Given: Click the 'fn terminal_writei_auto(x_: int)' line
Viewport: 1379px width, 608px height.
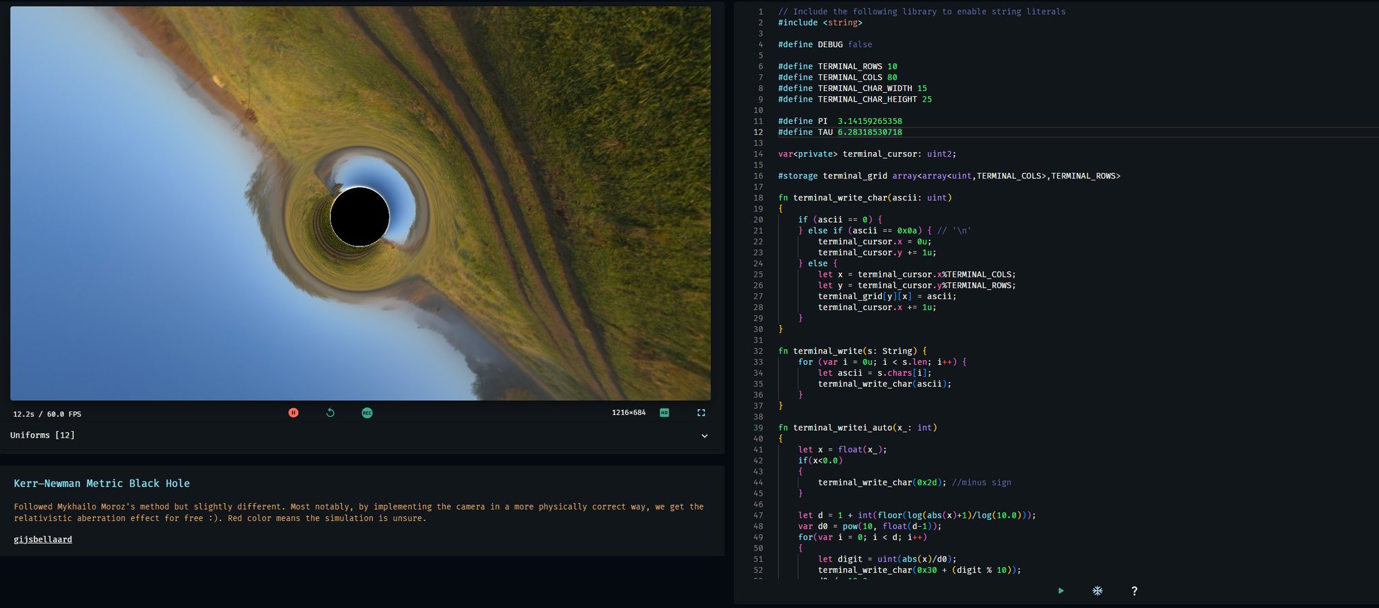Looking at the screenshot, I should (x=857, y=428).
